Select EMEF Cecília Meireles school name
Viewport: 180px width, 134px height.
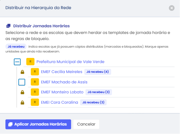point(62,72)
